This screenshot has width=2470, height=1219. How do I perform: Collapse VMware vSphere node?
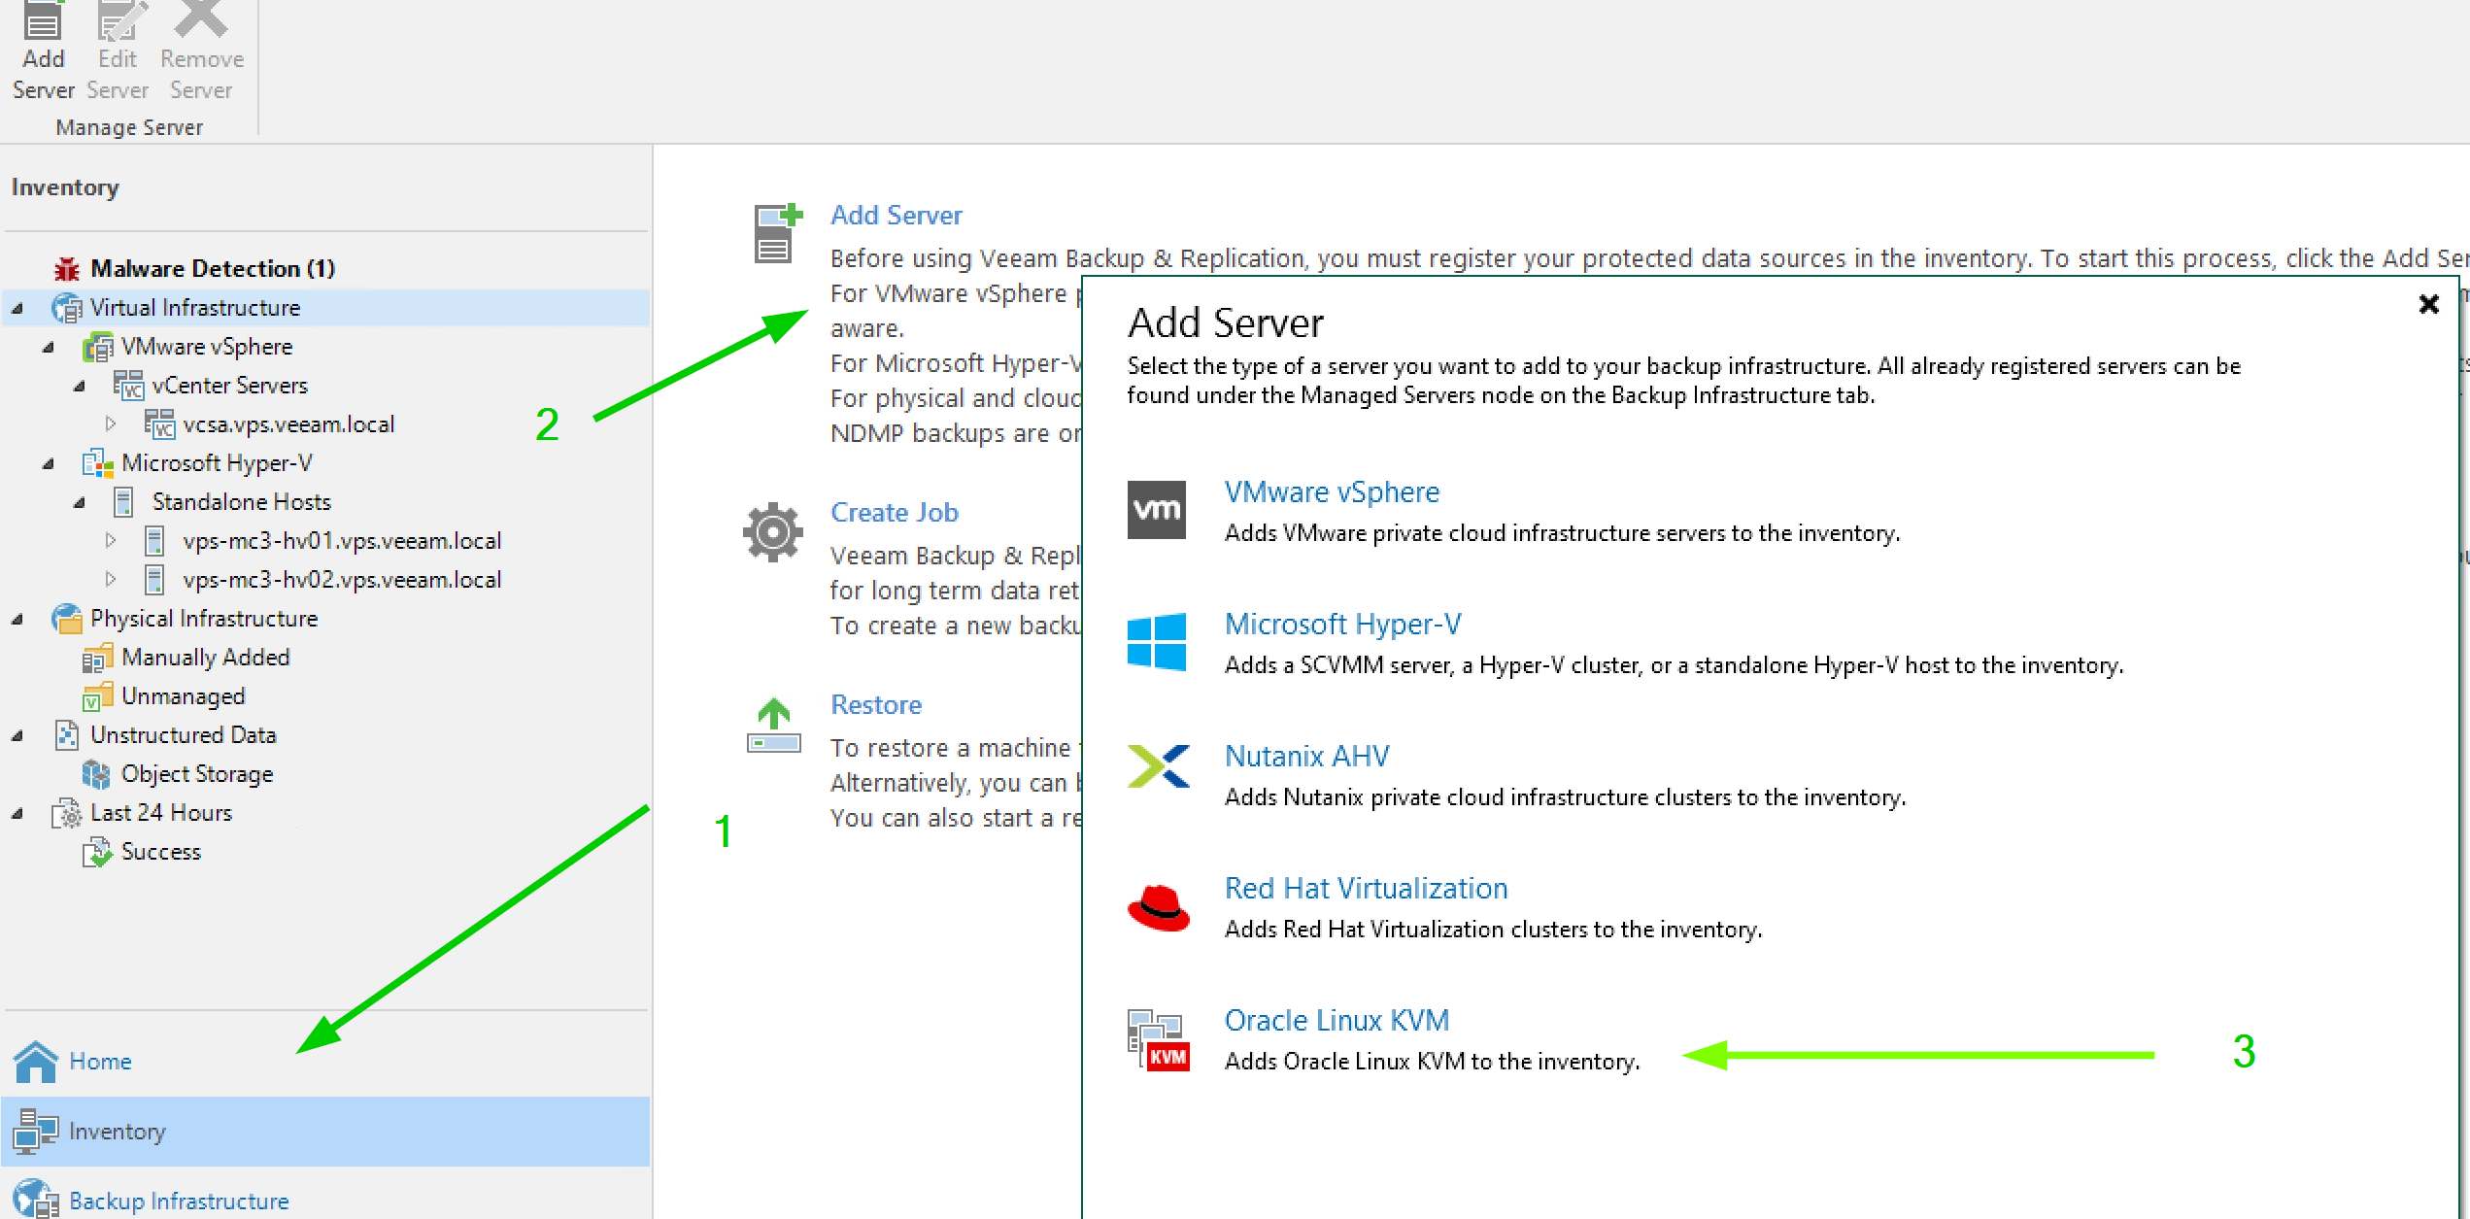tap(49, 348)
